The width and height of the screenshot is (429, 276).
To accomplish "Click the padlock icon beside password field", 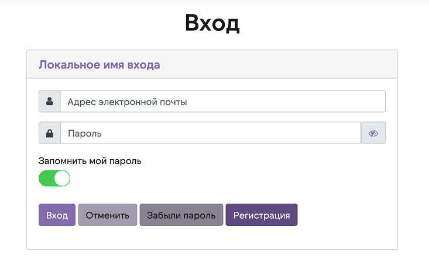I will click(x=50, y=133).
